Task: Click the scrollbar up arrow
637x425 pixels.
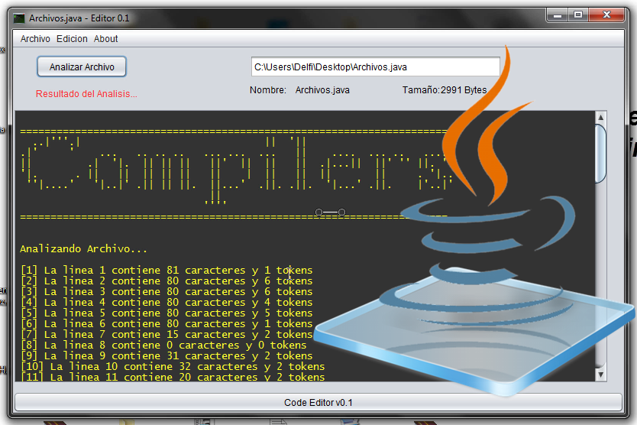Action: tap(601, 118)
